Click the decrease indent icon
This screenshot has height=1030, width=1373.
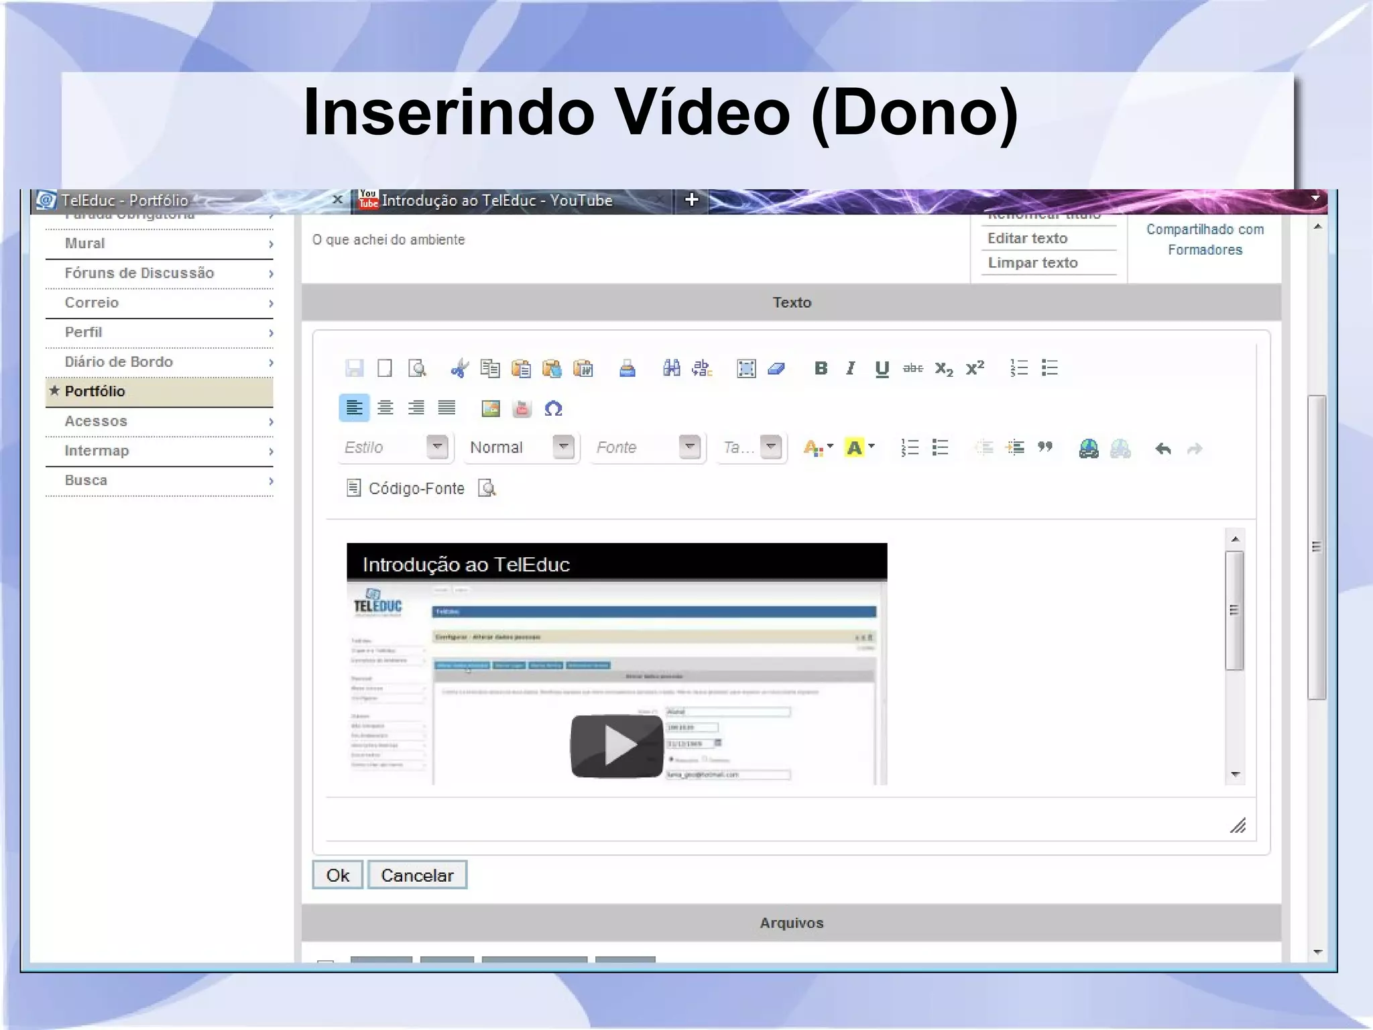[984, 448]
